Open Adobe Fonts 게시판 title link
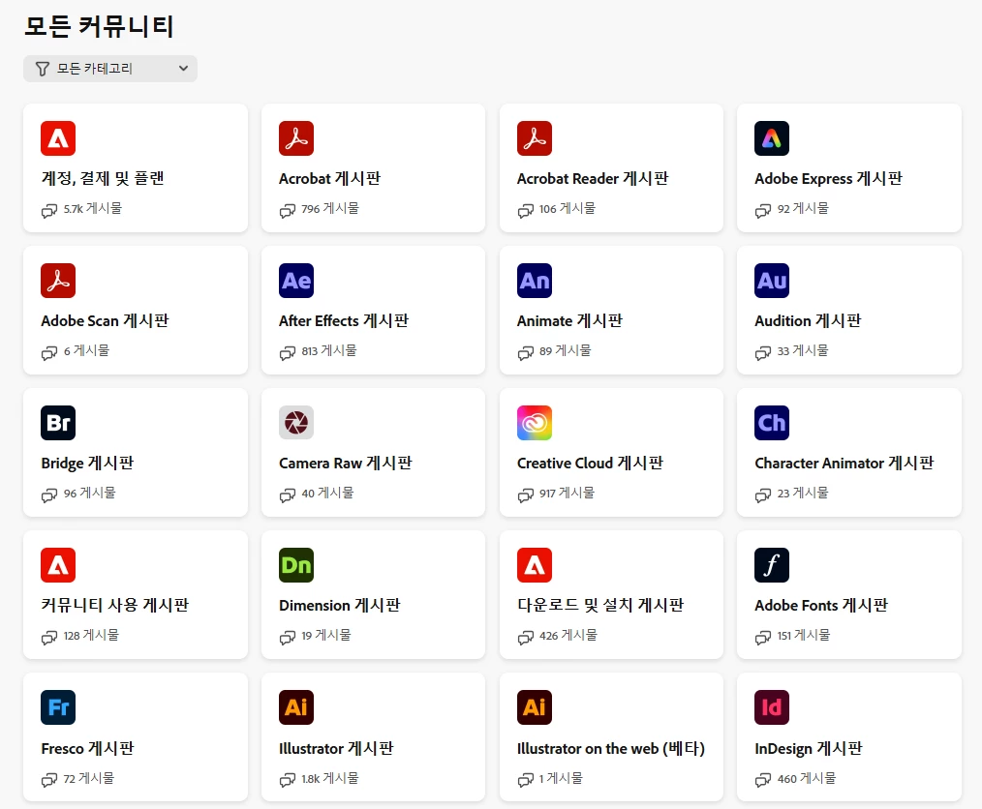 coord(821,605)
